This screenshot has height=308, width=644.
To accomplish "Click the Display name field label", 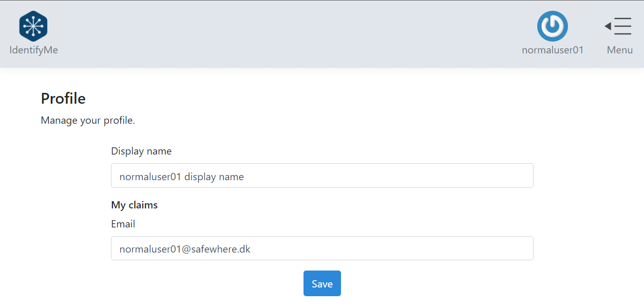I will pyautogui.click(x=141, y=151).
